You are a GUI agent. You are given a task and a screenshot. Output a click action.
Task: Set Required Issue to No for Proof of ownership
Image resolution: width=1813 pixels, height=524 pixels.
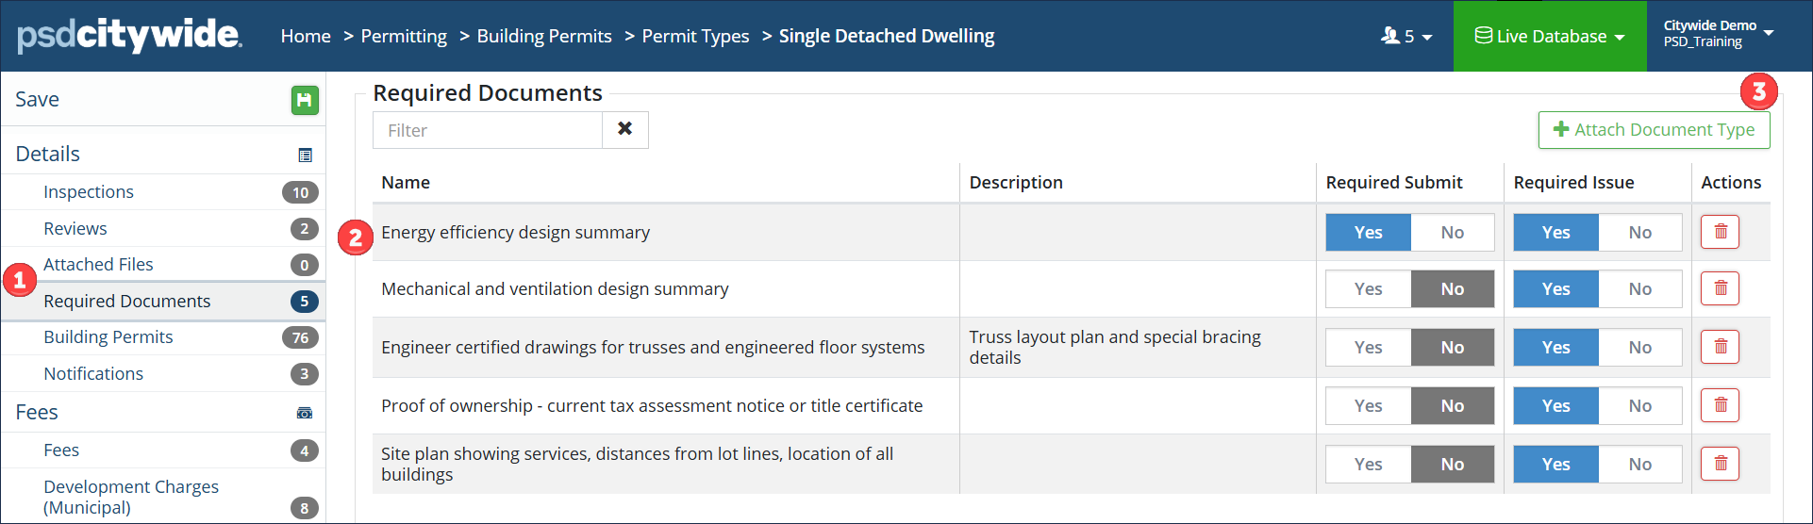(1639, 406)
